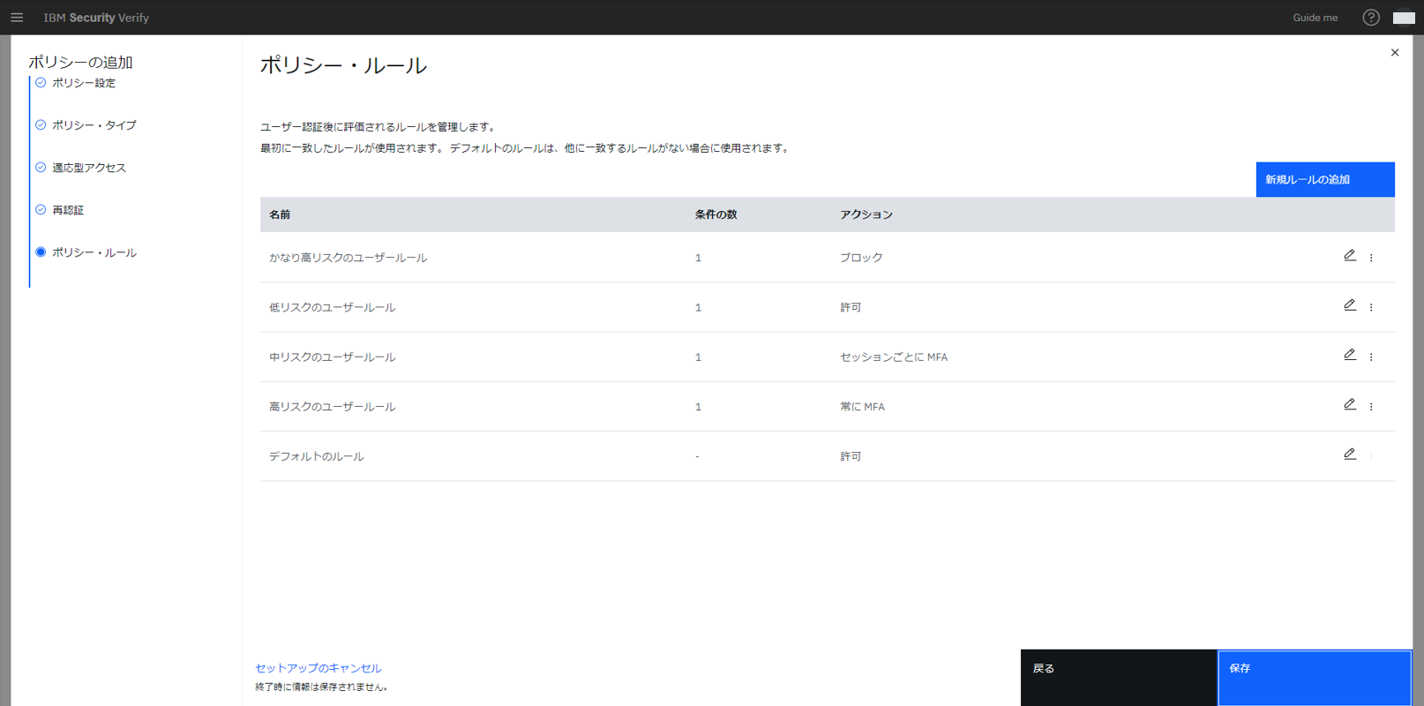Open the hamburger navigation menu
Screen dimensions: 1424x706
[17, 18]
